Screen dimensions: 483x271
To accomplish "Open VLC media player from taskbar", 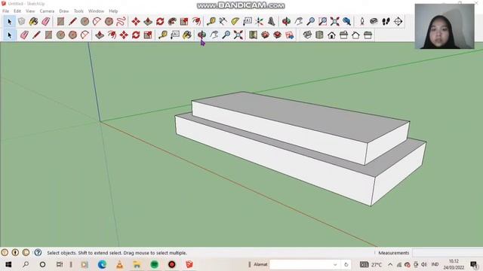I will pos(119,264).
